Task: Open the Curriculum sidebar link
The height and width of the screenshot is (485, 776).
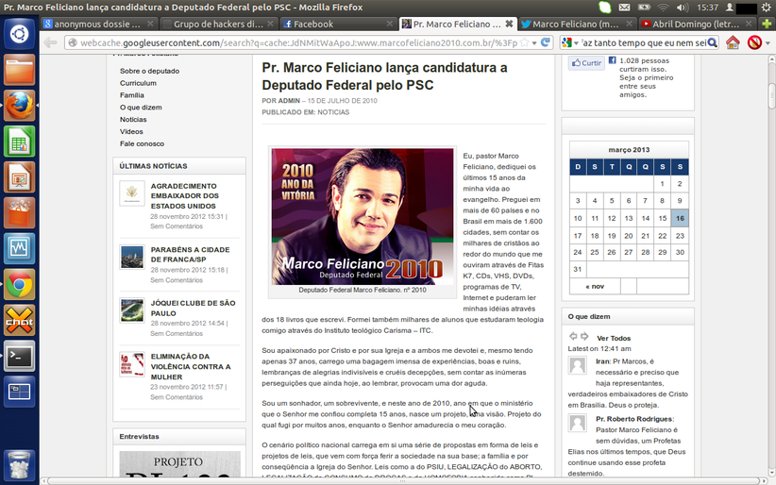Action: click(138, 83)
